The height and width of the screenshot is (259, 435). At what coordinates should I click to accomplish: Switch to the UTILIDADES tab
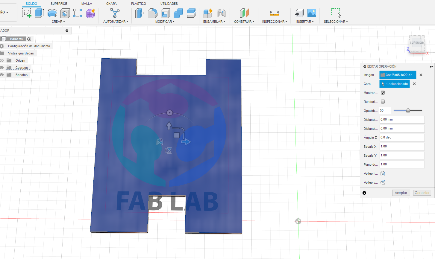click(x=169, y=4)
